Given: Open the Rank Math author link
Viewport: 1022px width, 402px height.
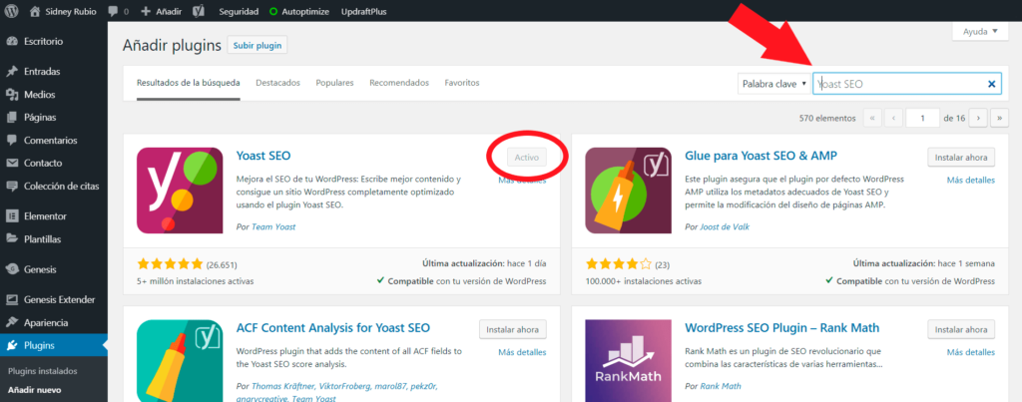Looking at the screenshot, I should (721, 386).
